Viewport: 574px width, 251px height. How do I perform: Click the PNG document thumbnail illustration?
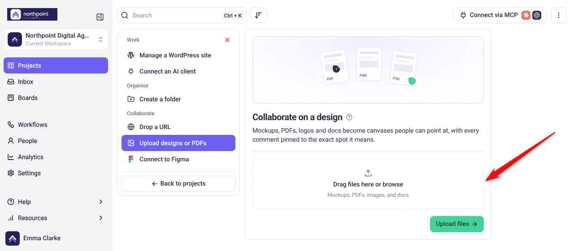coord(369,64)
